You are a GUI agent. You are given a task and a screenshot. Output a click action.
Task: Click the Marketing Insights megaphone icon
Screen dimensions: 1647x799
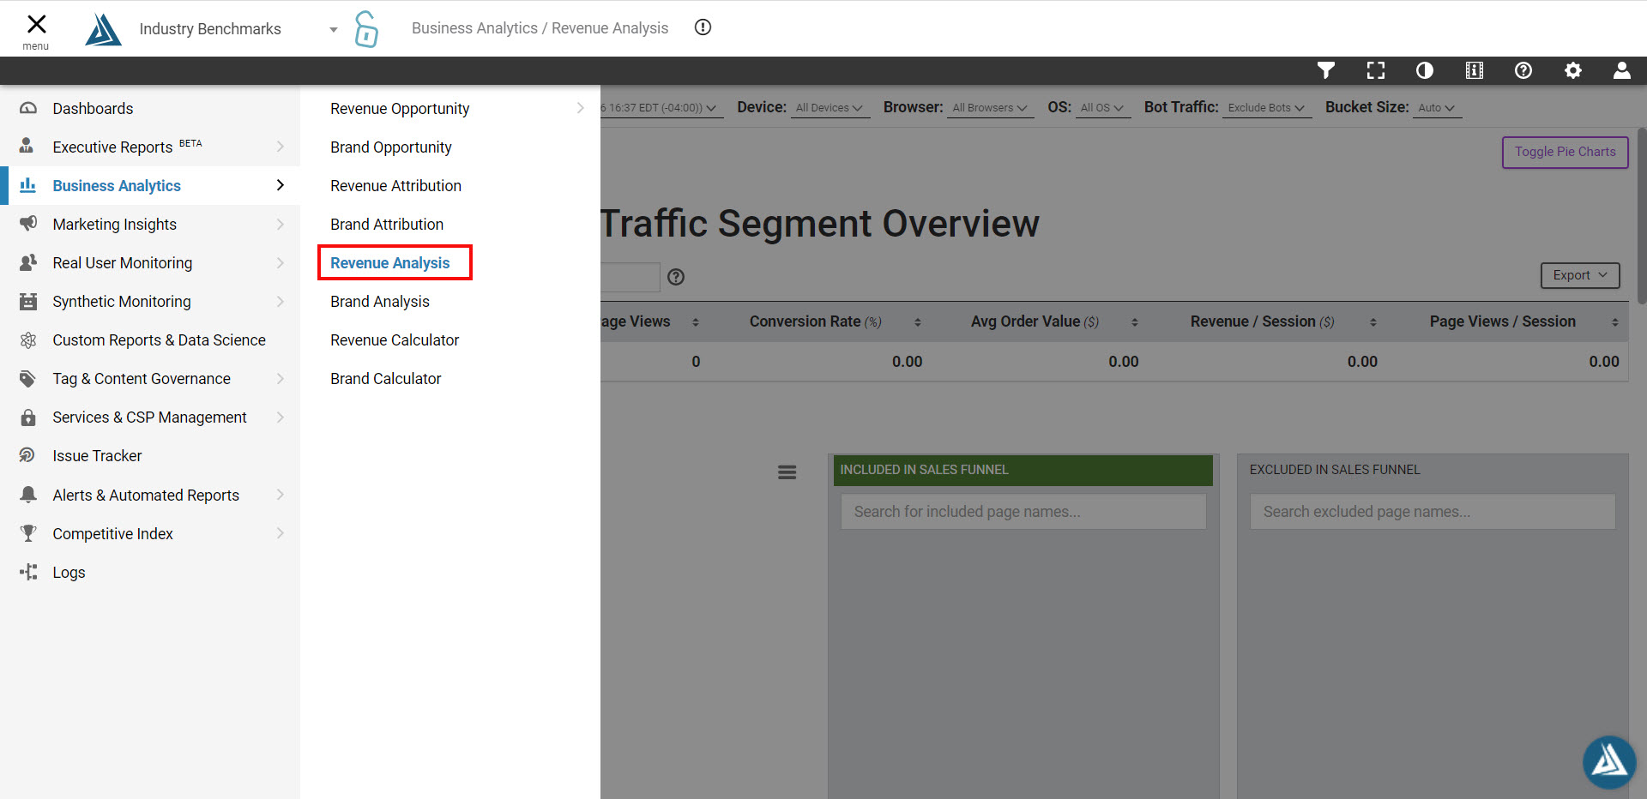click(28, 224)
